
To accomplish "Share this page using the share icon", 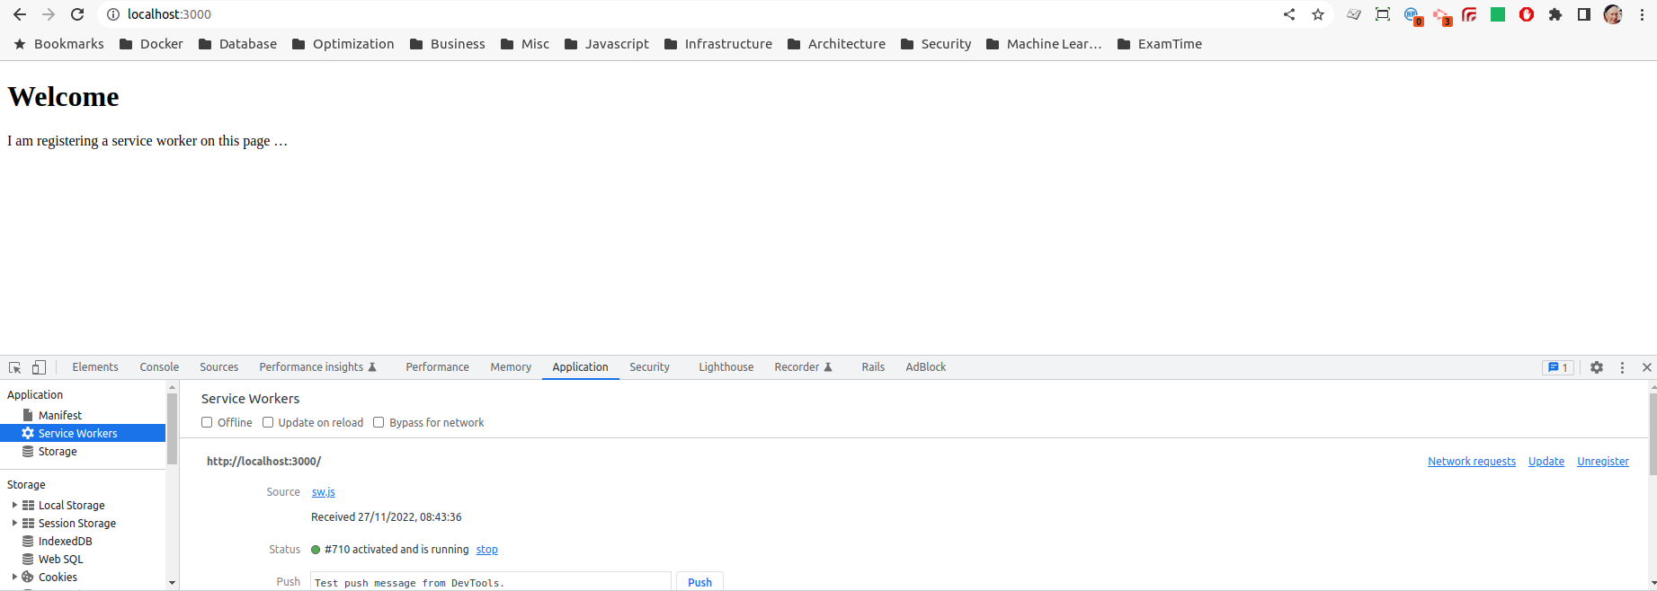I will 1289,14.
